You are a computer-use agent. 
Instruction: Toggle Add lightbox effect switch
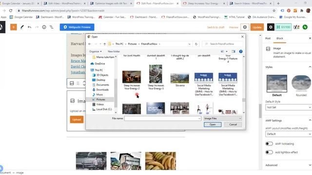(x=269, y=152)
